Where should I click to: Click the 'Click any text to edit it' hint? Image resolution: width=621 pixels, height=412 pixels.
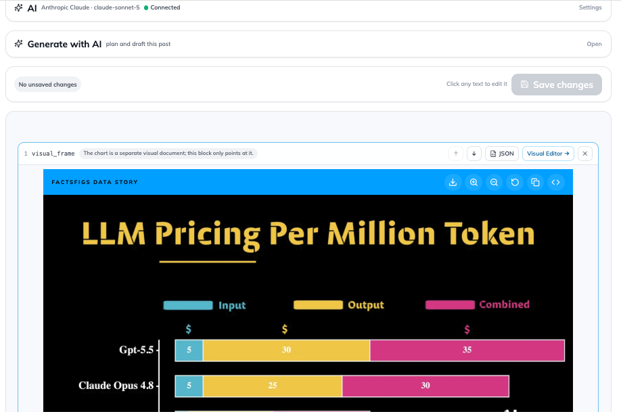[x=476, y=84]
